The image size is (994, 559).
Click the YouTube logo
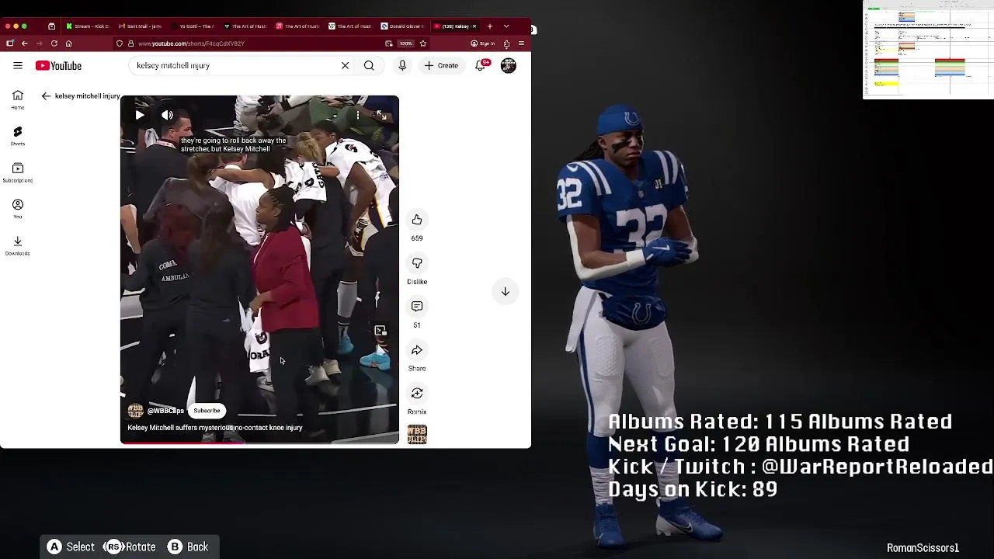[58, 66]
